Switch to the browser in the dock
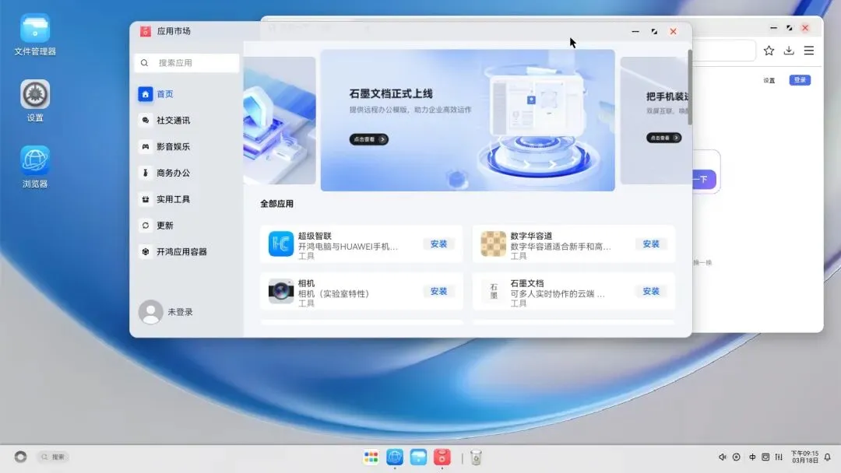841x473 pixels. point(395,457)
